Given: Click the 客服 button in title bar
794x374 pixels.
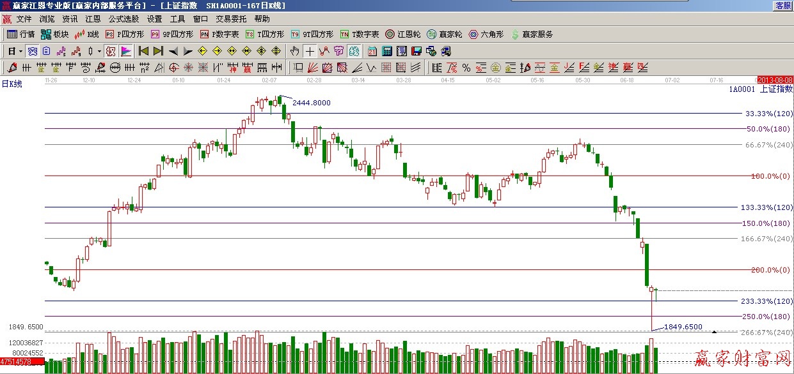Looking at the screenshot, I should pos(783,5).
